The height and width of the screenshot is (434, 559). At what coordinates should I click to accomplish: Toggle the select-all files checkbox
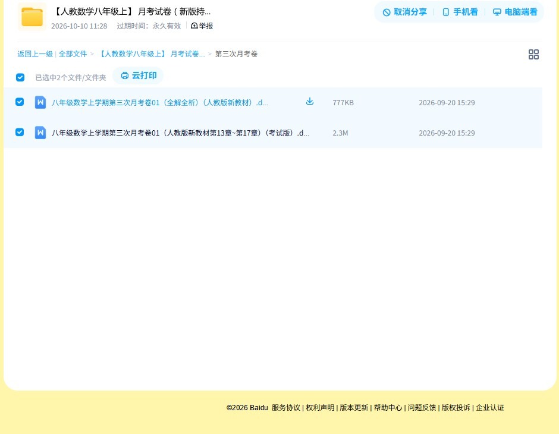click(20, 77)
